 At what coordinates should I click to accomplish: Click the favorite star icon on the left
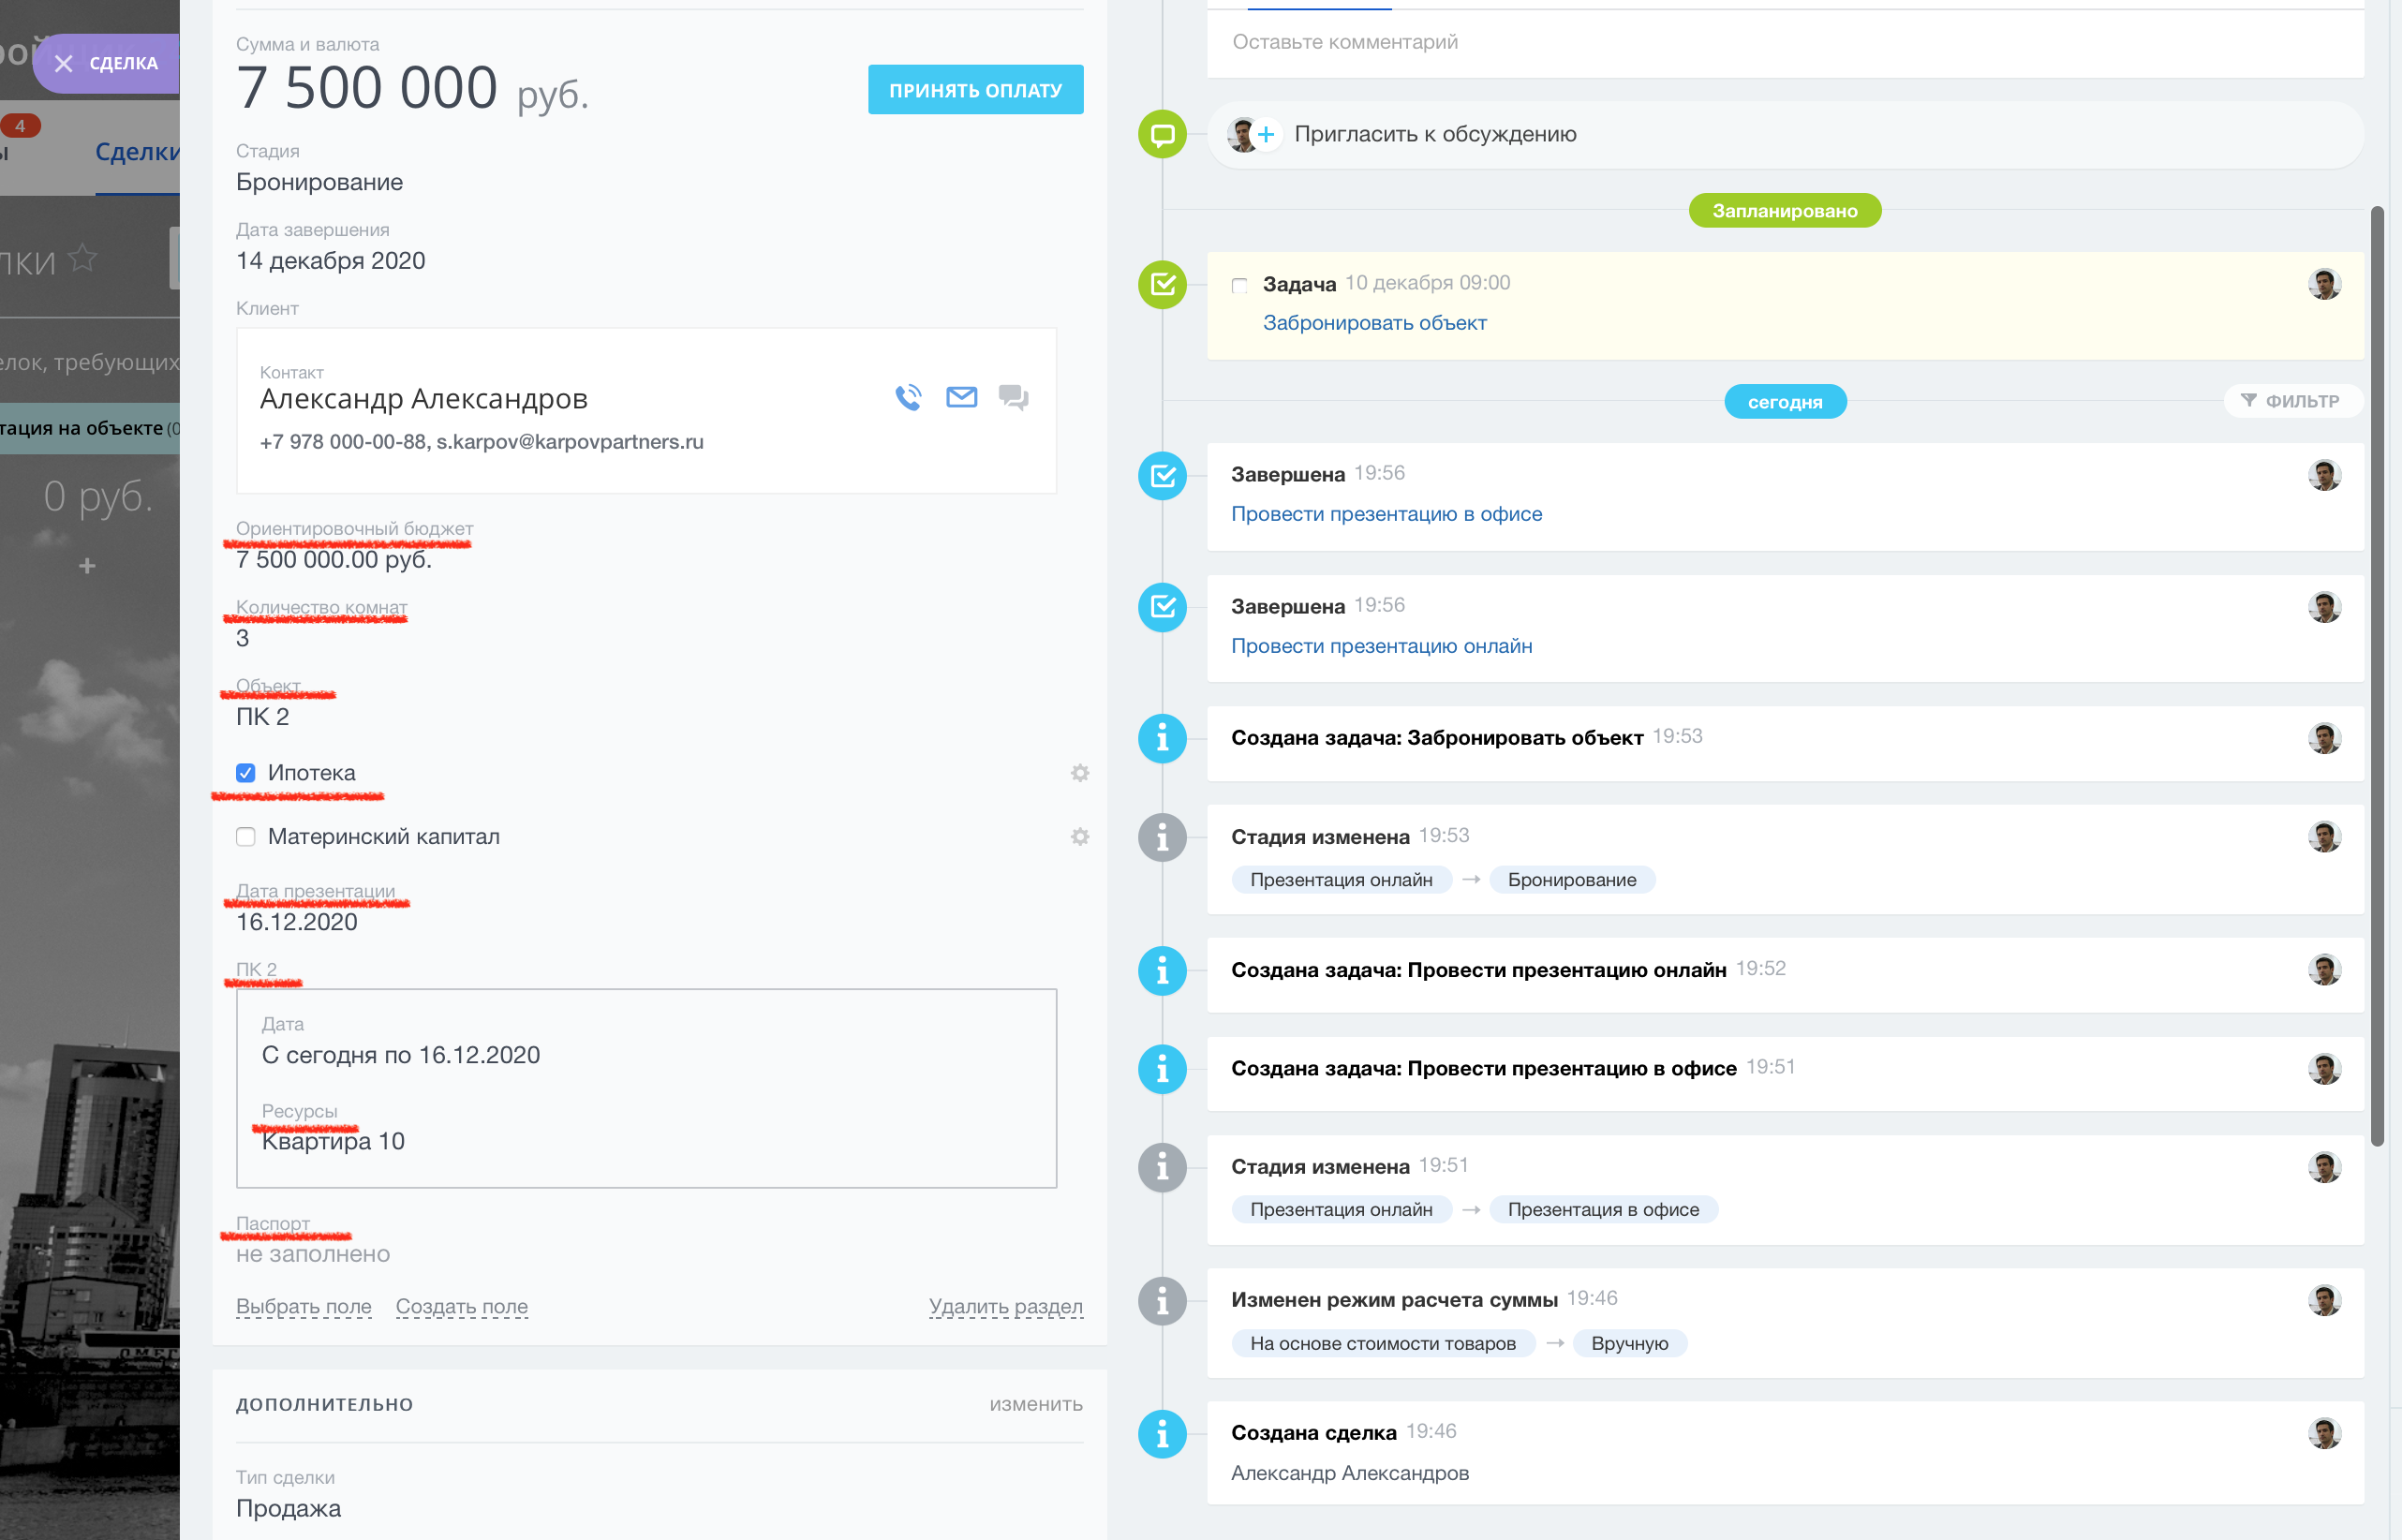click(x=83, y=259)
